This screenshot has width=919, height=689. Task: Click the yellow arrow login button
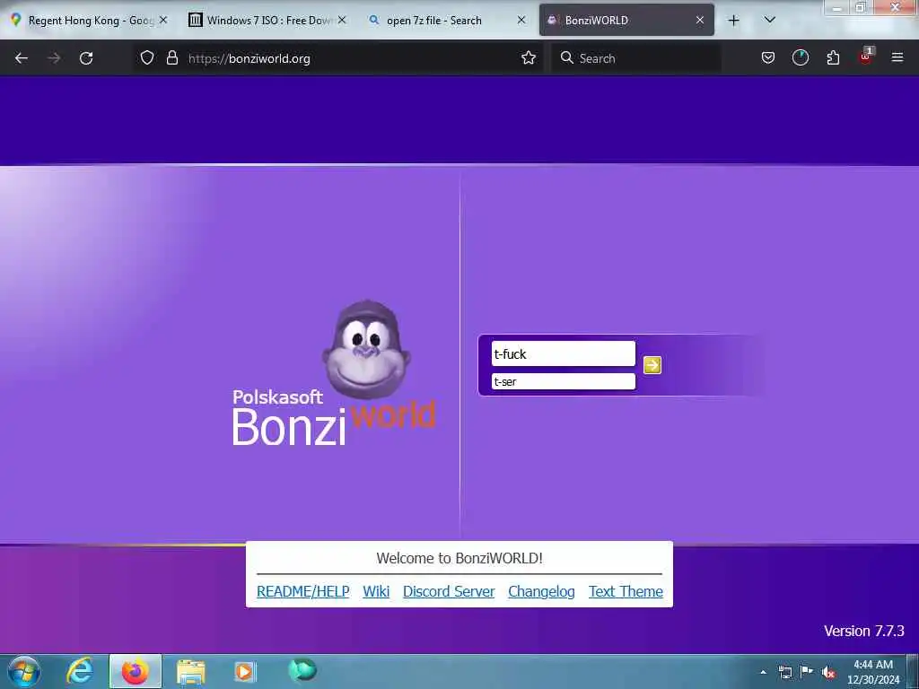pyautogui.click(x=652, y=365)
